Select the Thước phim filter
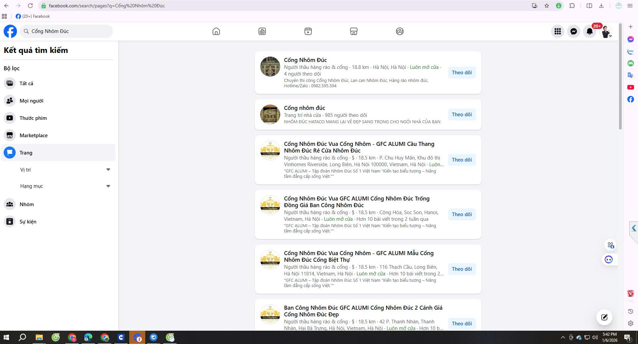The width and height of the screenshot is (638, 344). coord(58,118)
